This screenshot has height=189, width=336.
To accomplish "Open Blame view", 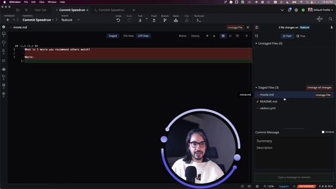I will click(x=183, y=36).
